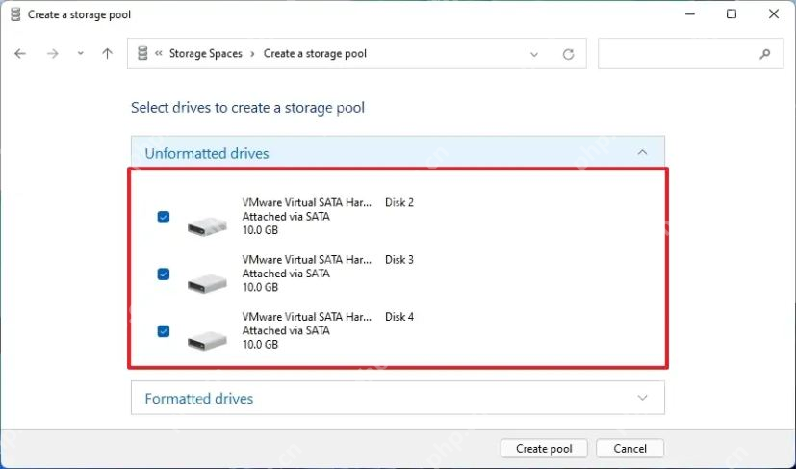Focus the search input box

(x=690, y=53)
